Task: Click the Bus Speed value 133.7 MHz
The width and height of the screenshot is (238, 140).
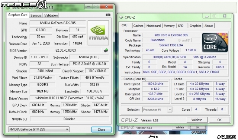Action: 155,94
